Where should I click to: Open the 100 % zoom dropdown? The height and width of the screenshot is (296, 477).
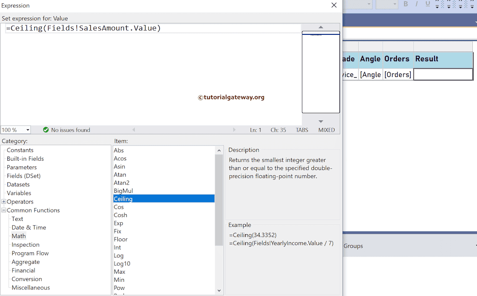pos(27,130)
